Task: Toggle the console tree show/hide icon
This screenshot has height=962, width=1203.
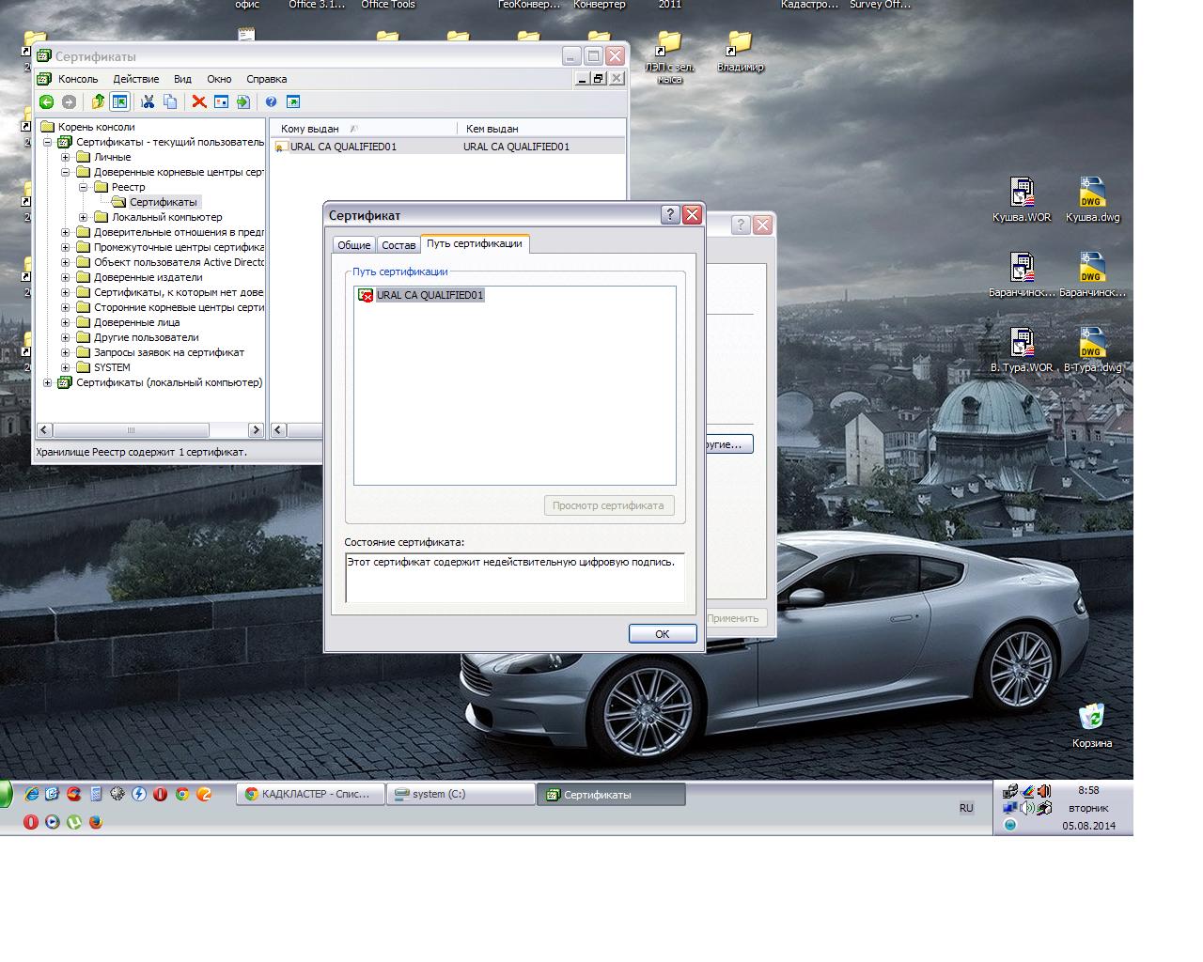Action: (120, 102)
